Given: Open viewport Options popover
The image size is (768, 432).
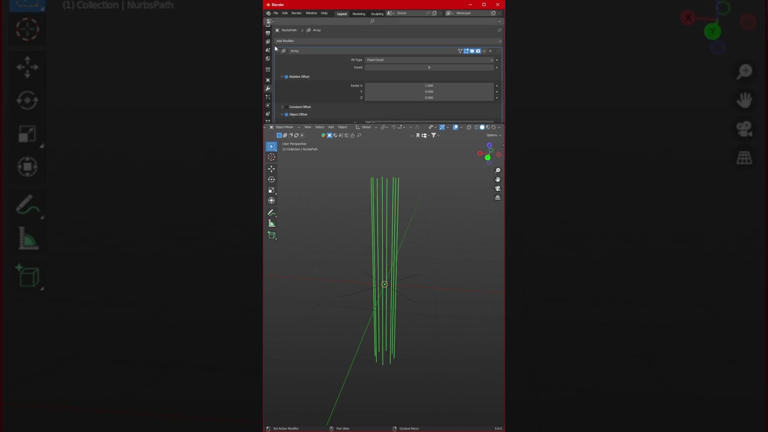Looking at the screenshot, I should pyautogui.click(x=493, y=135).
